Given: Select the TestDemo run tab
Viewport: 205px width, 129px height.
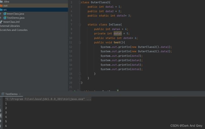Looking at the screenshot, I should click(11, 94).
